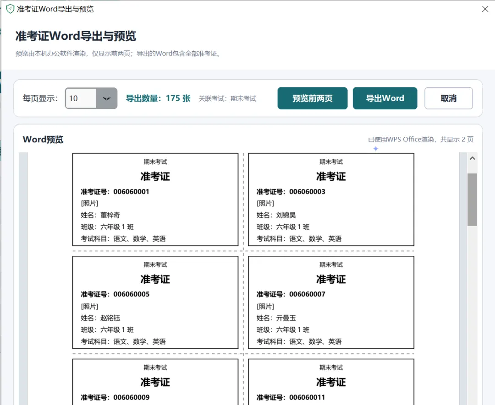Click the 预览前两页 button
Screen dimensions: 495x405
pos(313,98)
